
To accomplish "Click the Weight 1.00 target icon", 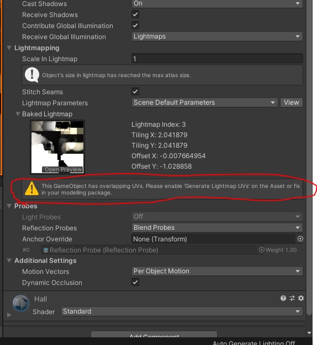I will 261,250.
